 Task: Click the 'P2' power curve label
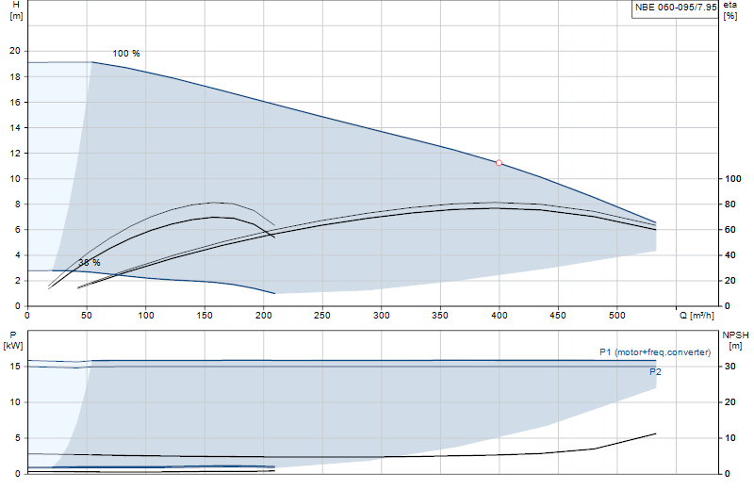(655, 371)
